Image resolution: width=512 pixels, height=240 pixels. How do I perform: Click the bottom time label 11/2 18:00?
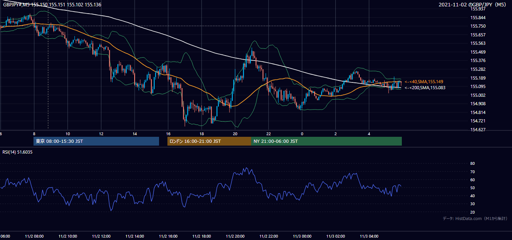click(202, 236)
